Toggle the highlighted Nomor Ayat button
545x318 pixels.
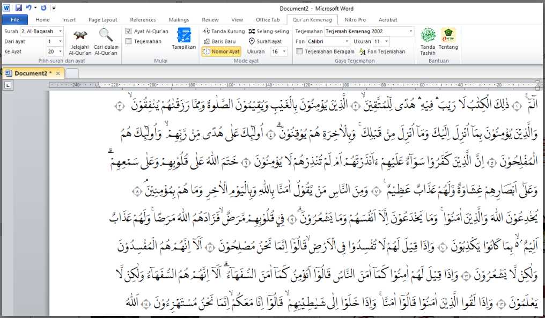click(222, 51)
